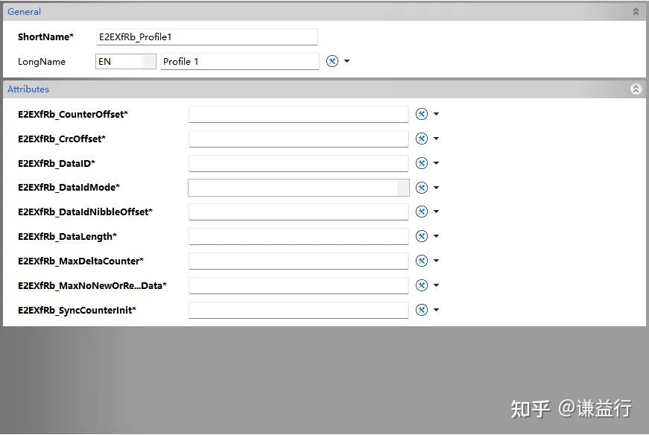Click the settings icon for E2EXfRb_DataLength

(422, 236)
